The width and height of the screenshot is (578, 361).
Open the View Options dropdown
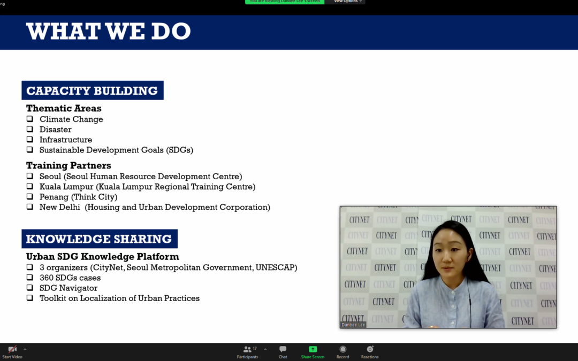pyautogui.click(x=348, y=2)
